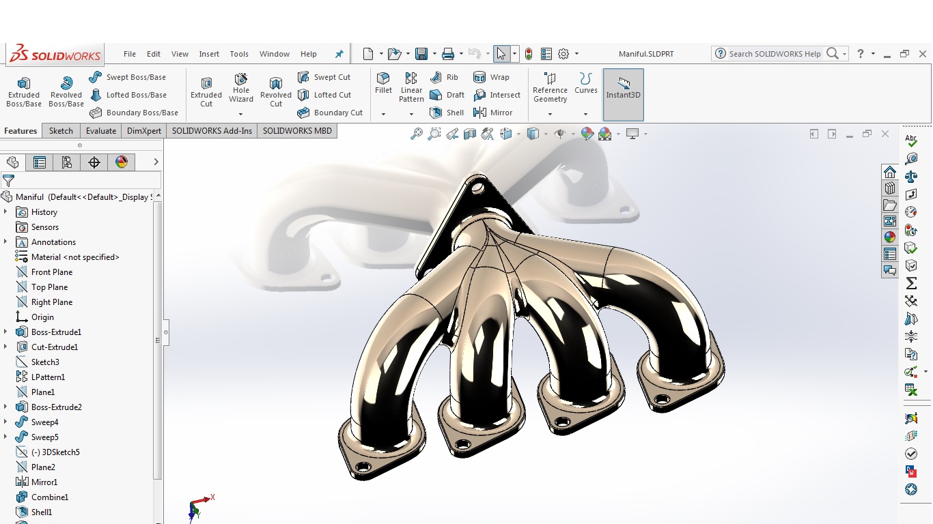This screenshot has height=524, width=933.
Task: Click the feature tree filter field
Action: (x=81, y=181)
